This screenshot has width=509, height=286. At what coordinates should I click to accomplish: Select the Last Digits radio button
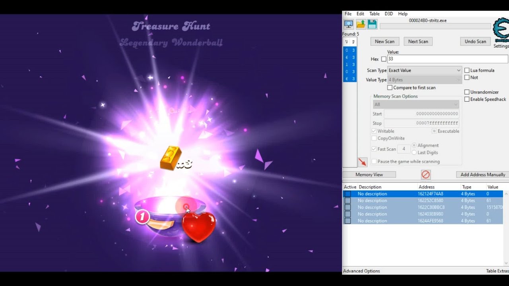tap(414, 153)
